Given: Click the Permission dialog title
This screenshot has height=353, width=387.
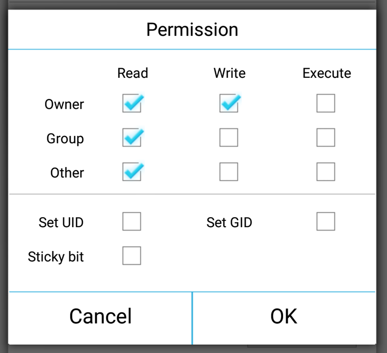Looking at the screenshot, I should [x=192, y=29].
